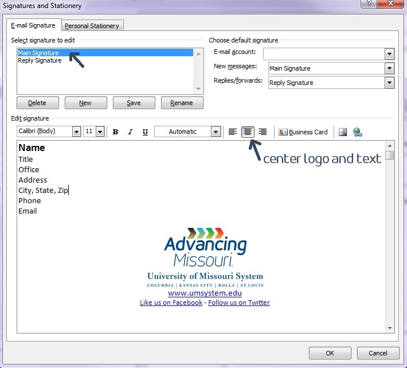Screen dimensions: 407x368
Task: Click the font size field showing 11
Action: tap(89, 131)
